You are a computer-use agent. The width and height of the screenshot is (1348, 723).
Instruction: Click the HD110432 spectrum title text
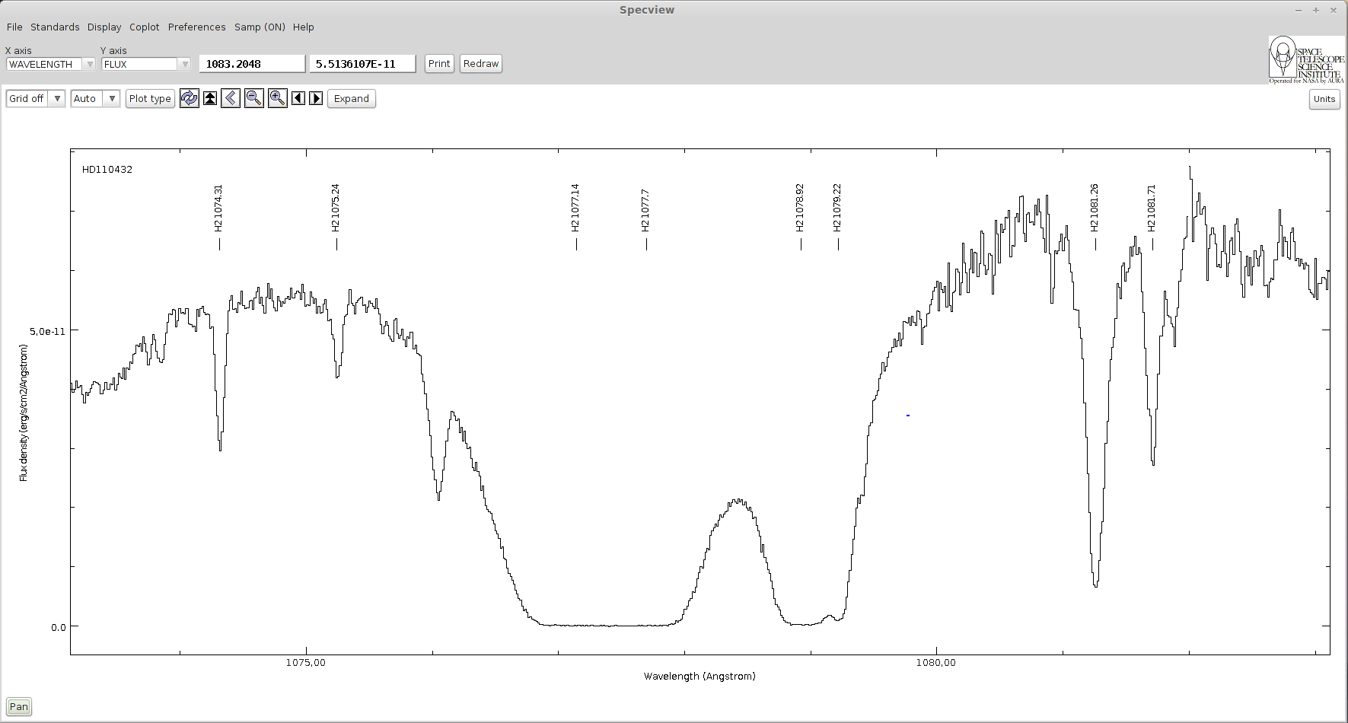click(107, 170)
